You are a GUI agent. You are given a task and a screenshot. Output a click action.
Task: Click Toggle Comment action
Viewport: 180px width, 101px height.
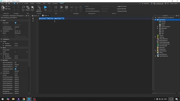click(x=122, y=6)
